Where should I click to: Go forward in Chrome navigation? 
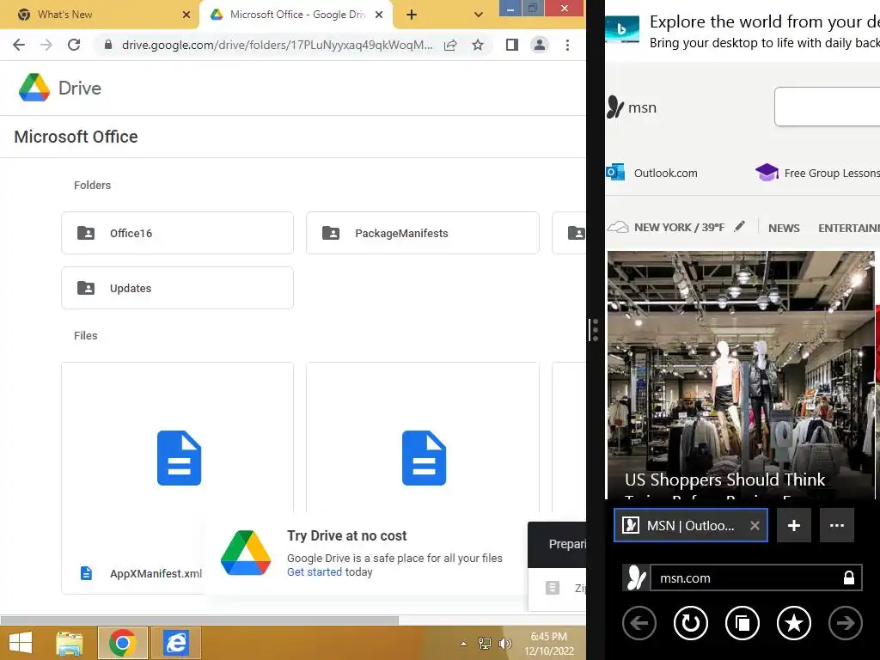click(46, 45)
